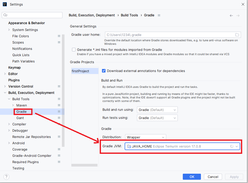The height and width of the screenshot is (183, 248).
Task: Select Coverage in settings tree
Action: click(20, 149)
